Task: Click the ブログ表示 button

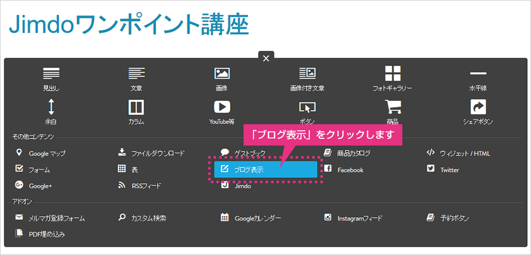Action: 265,169
